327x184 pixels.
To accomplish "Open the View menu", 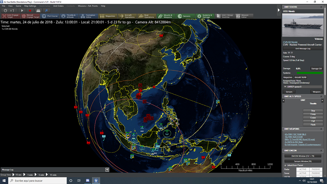I will [x=10, y=6].
